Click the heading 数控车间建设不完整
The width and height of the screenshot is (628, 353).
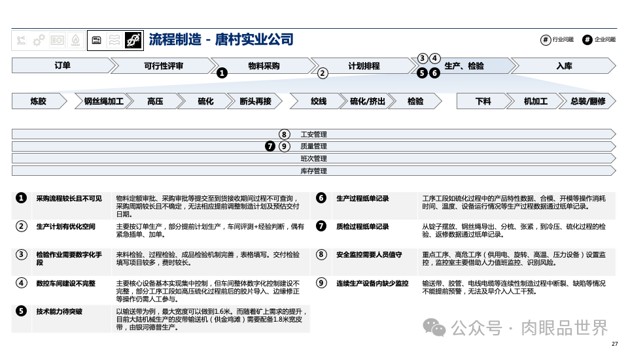pos(65,283)
